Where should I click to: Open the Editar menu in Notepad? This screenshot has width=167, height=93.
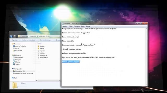[x=71, y=26]
